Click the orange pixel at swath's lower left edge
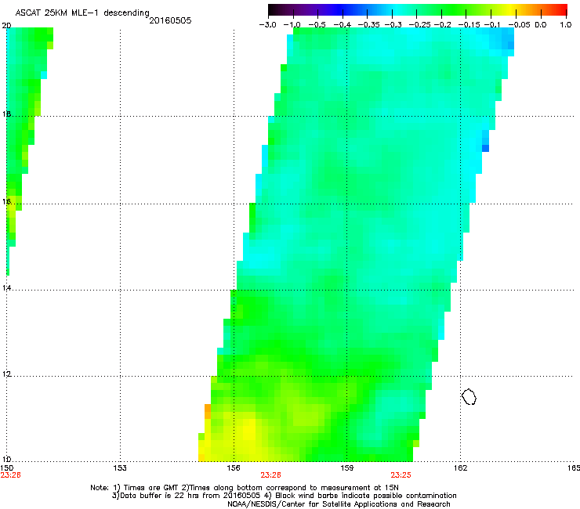 coord(208,411)
